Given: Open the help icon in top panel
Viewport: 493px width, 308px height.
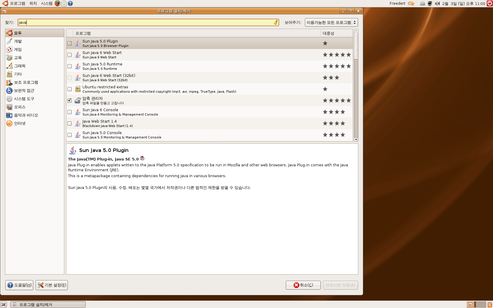Looking at the screenshot, I should [70, 3].
